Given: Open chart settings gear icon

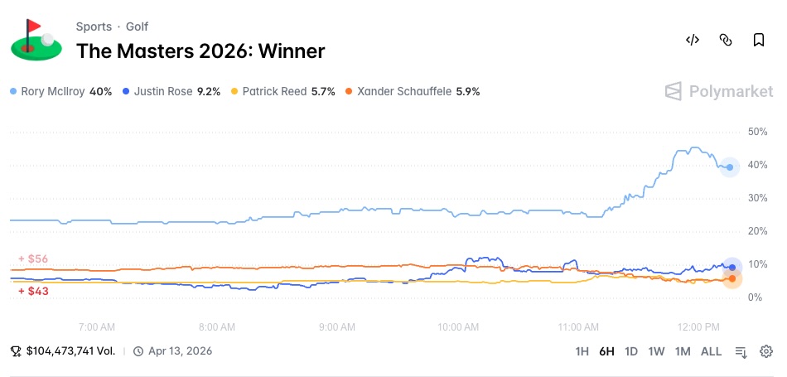Looking at the screenshot, I should (766, 351).
